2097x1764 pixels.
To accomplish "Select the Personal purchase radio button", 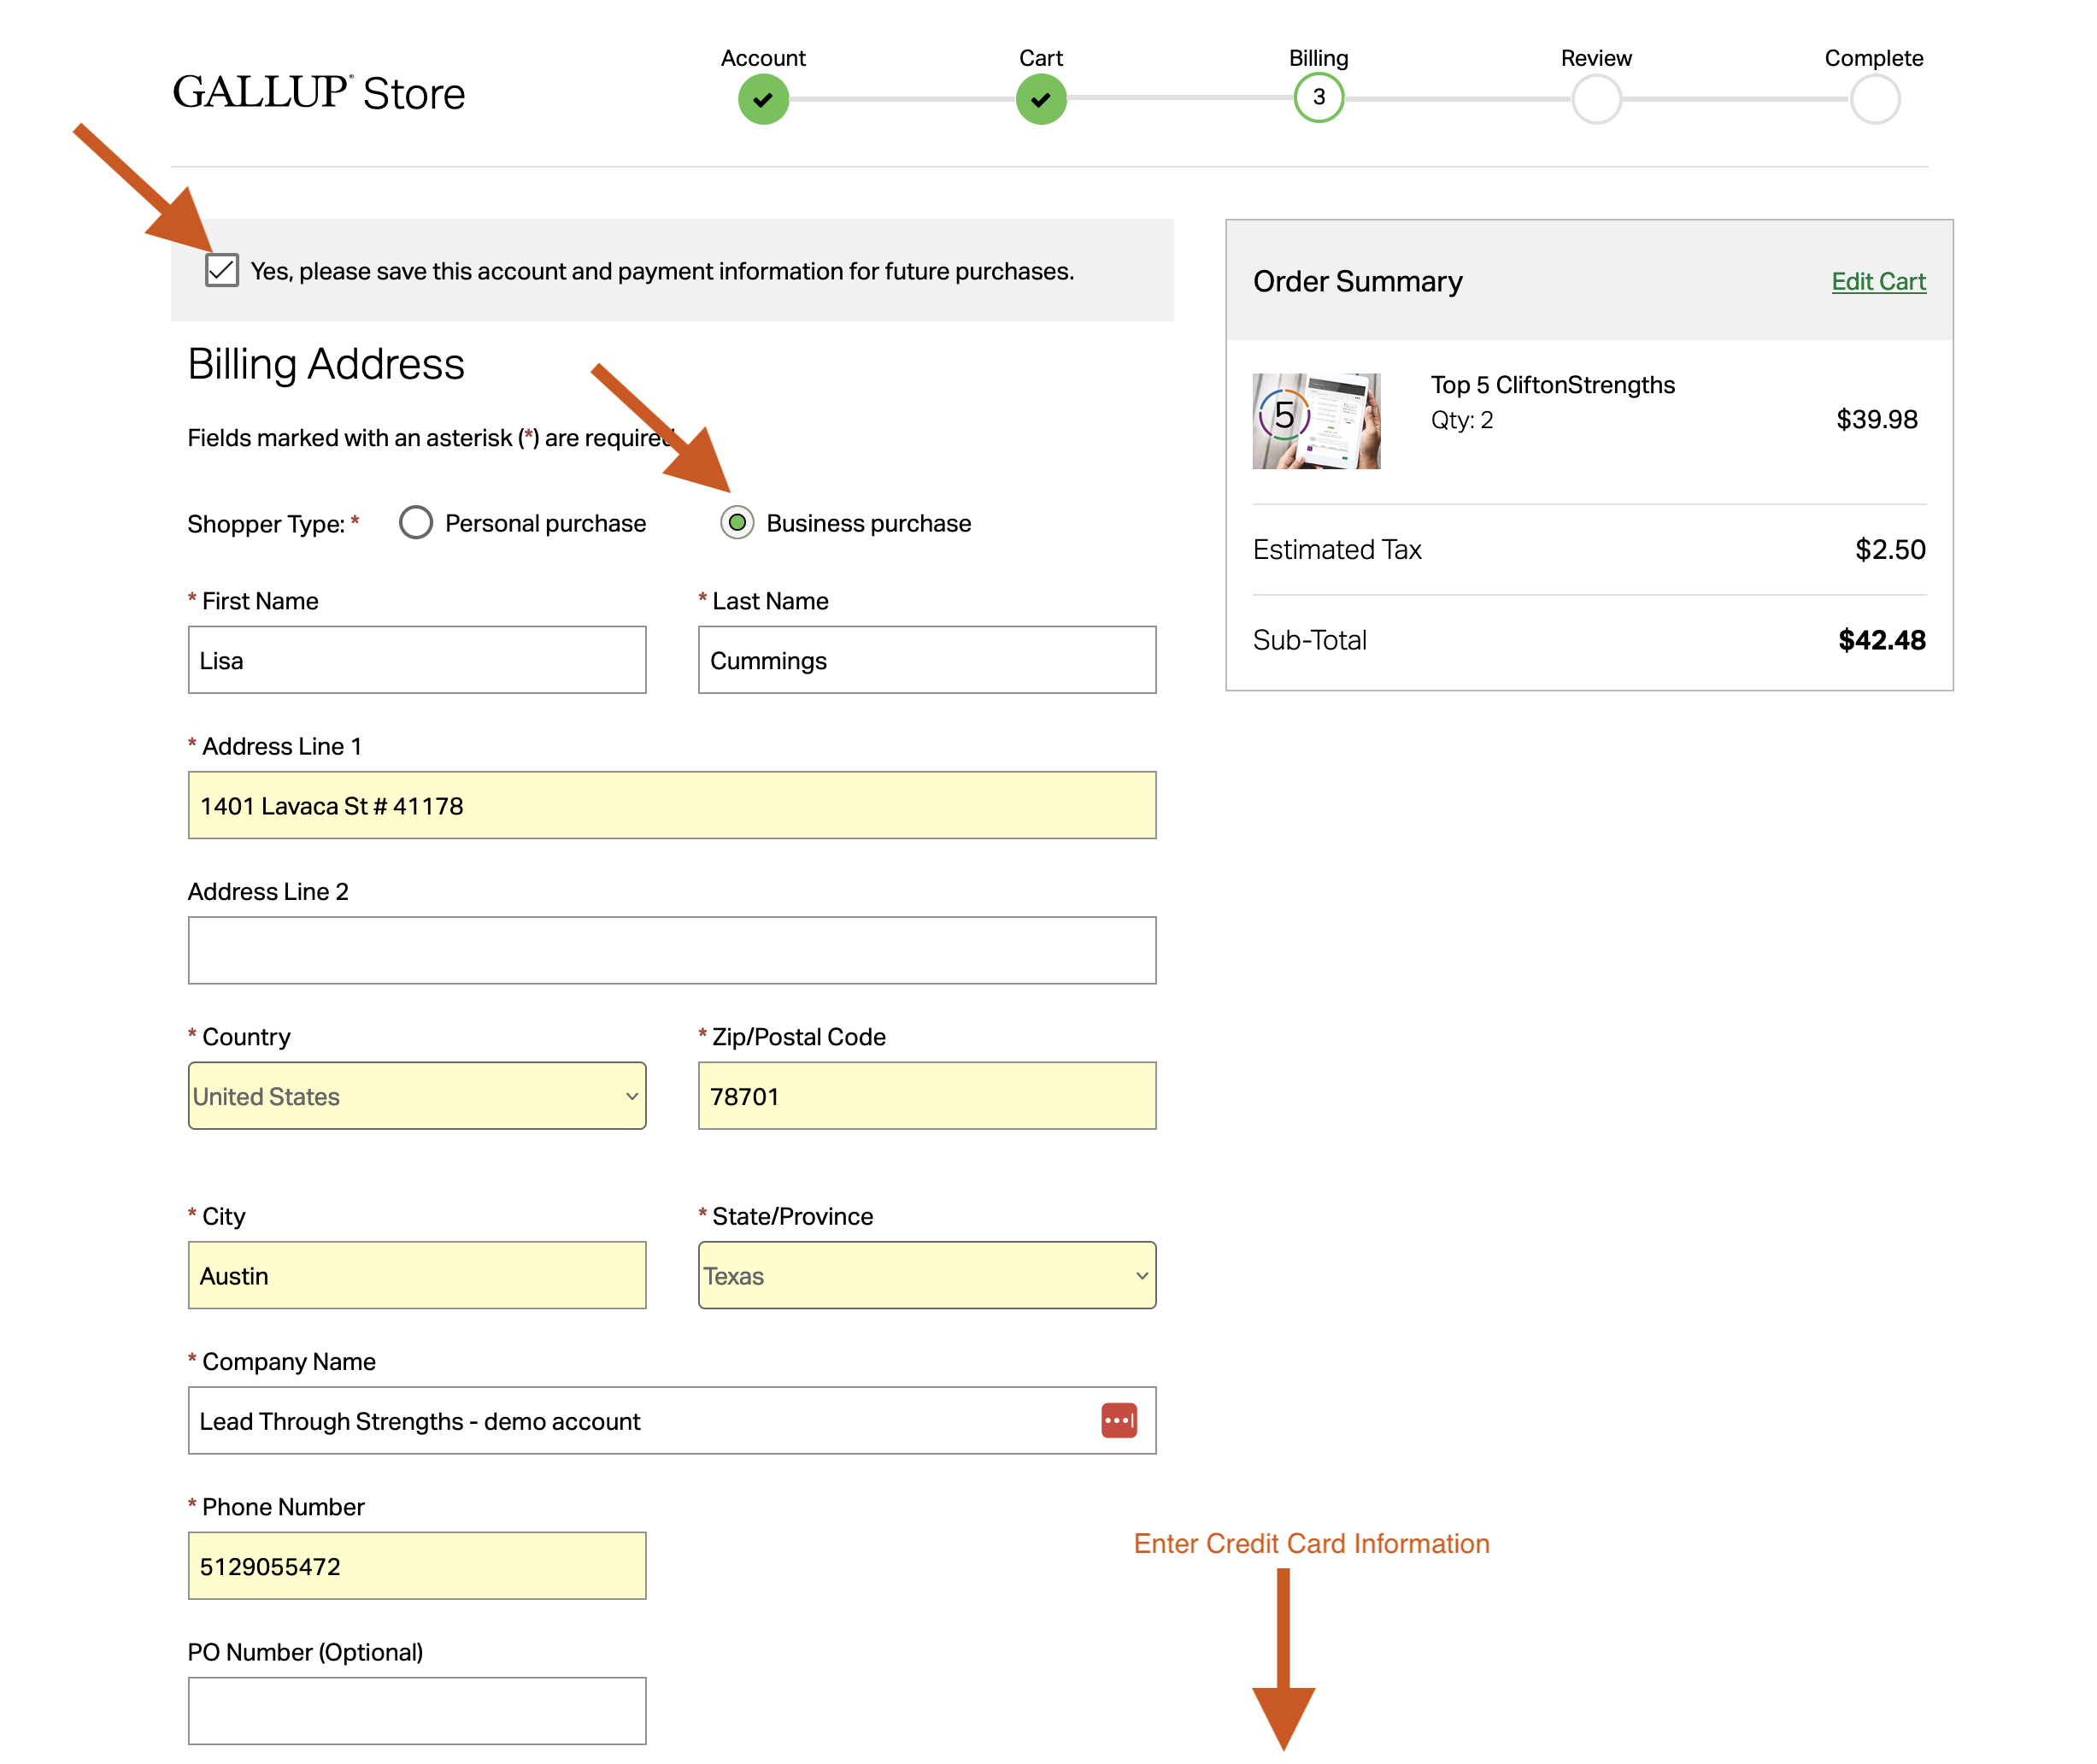I will pyautogui.click(x=416, y=522).
